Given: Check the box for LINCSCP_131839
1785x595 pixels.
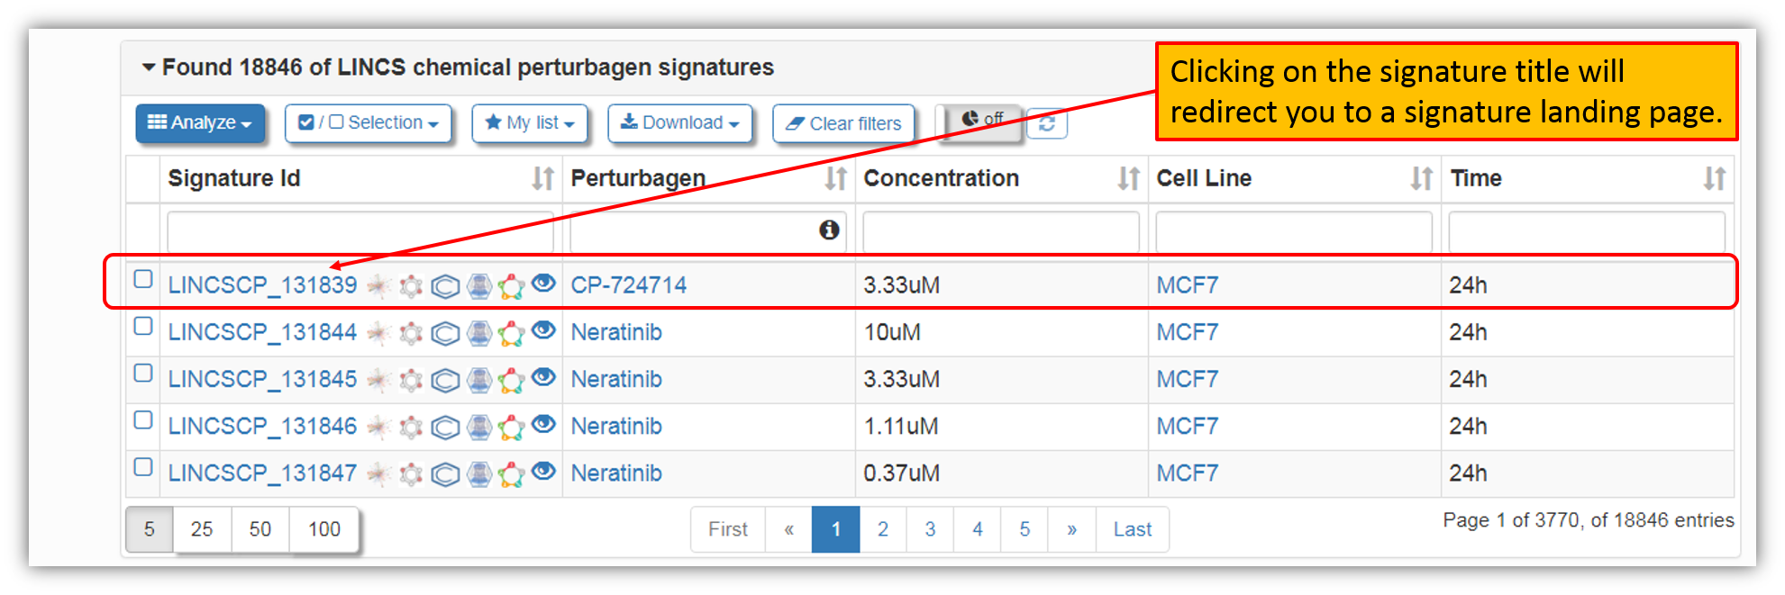Looking at the screenshot, I should pyautogui.click(x=143, y=279).
